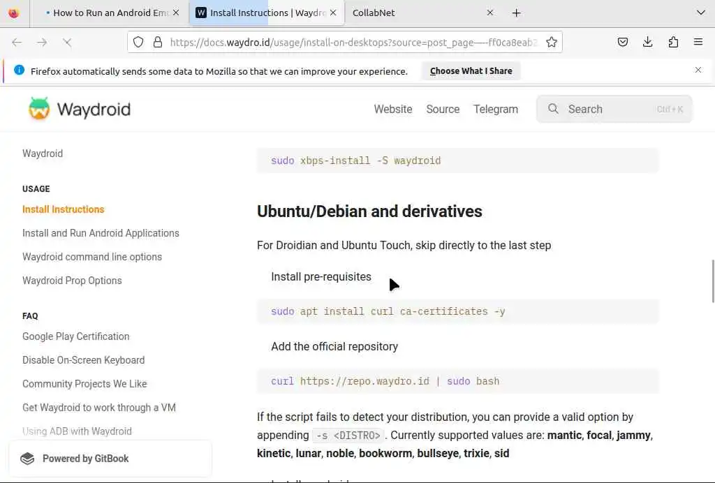The width and height of the screenshot is (715, 483).
Task: Click 'Add the official repository' item
Action: coord(334,346)
